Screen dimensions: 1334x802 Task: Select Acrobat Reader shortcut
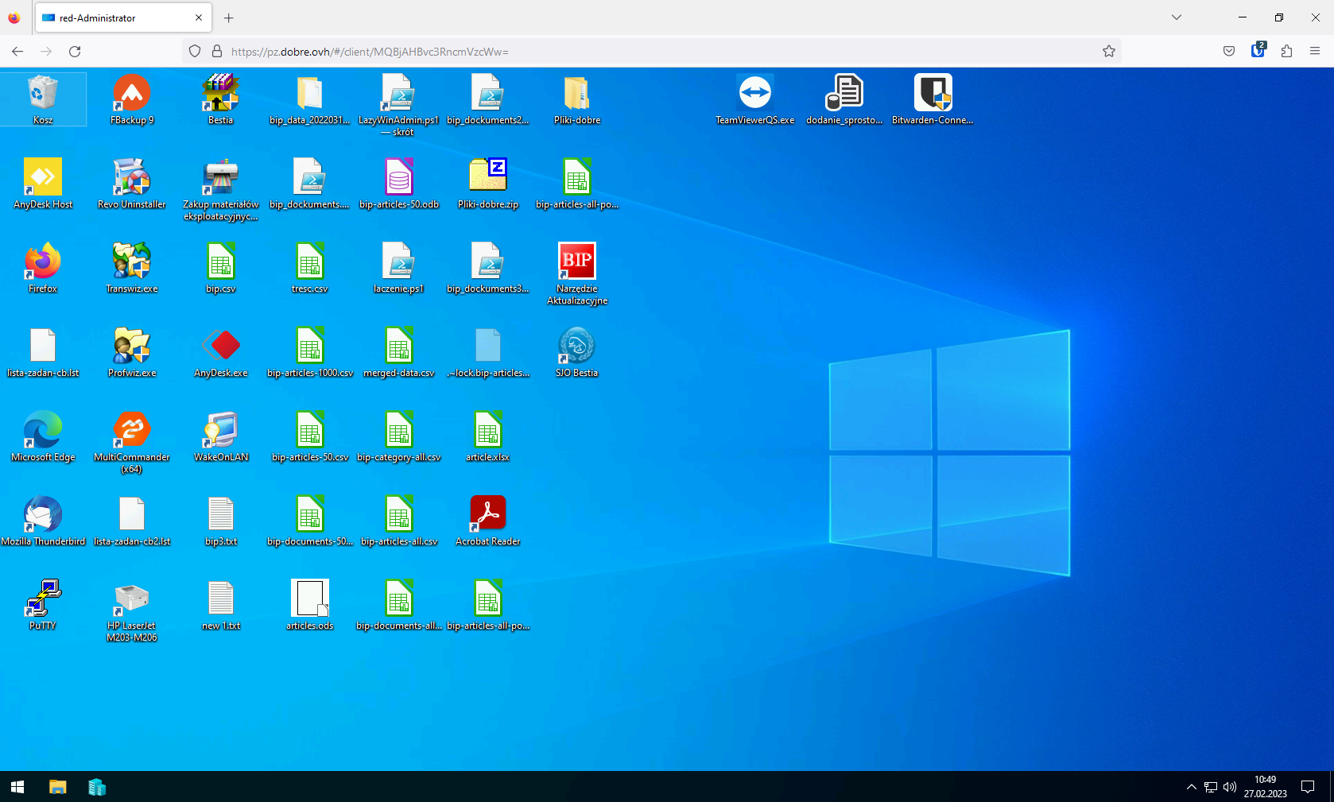click(488, 521)
